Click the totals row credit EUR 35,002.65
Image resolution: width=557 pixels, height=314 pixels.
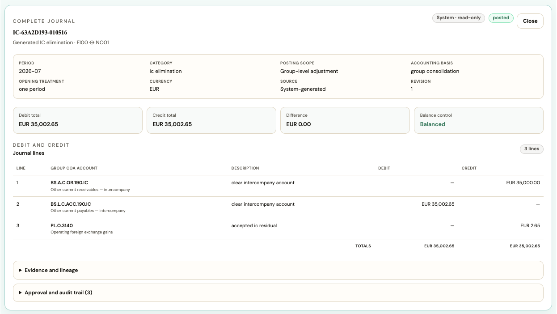(x=525, y=246)
